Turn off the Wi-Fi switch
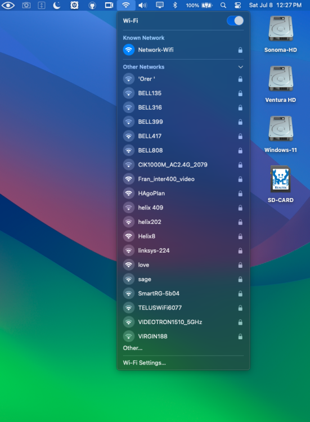Viewport: 310px width, 422px height. coord(235,21)
